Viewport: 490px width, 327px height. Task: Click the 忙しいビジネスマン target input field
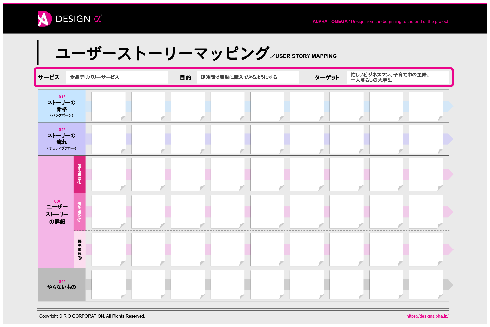pyautogui.click(x=398, y=77)
